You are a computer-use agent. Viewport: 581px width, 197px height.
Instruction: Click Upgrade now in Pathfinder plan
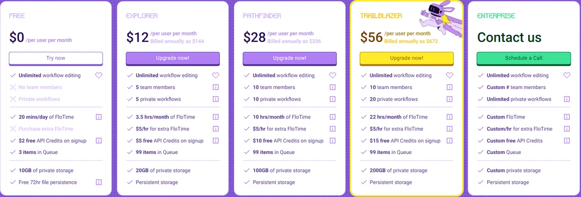coord(290,58)
